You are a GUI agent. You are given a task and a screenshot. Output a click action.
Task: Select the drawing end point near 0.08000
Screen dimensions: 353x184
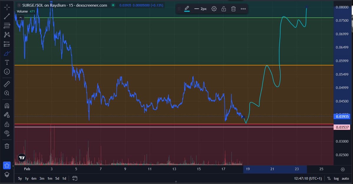click(x=307, y=6)
